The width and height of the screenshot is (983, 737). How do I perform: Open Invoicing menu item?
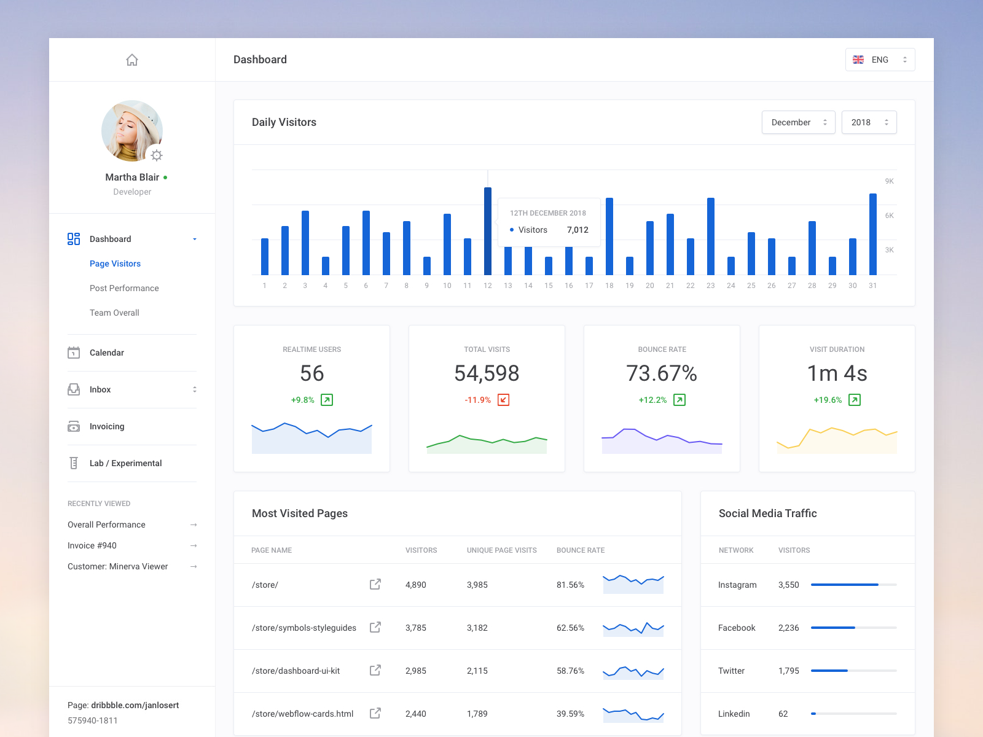coord(107,426)
